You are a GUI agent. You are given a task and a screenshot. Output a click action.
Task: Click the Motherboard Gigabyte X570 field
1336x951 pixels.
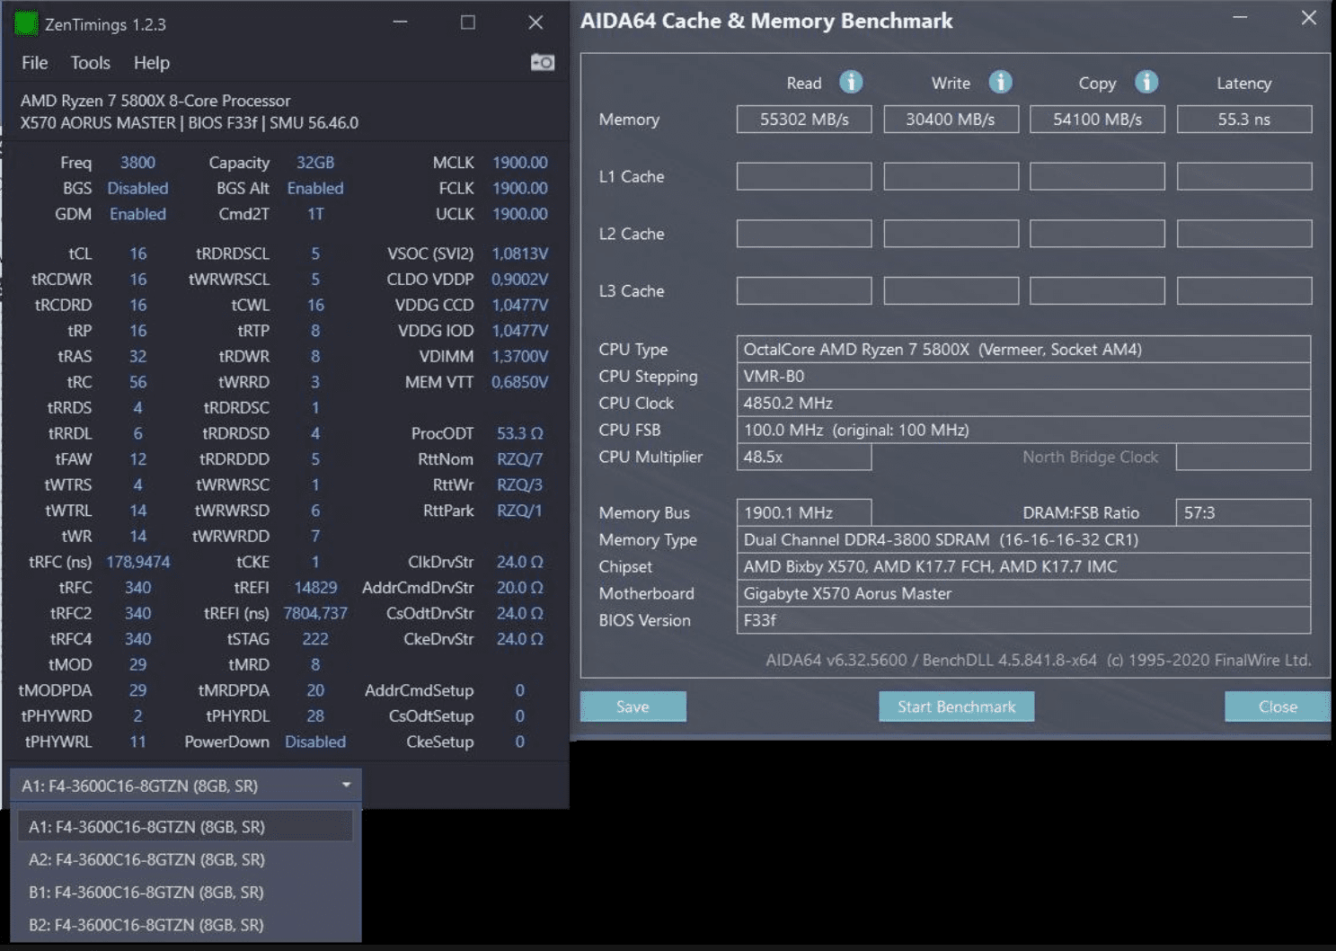coord(1023,593)
